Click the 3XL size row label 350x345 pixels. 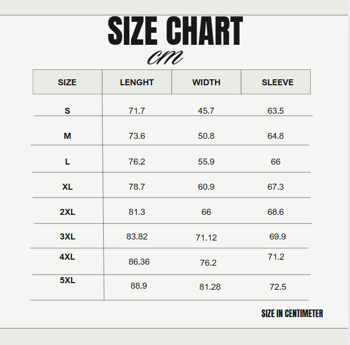(67, 237)
